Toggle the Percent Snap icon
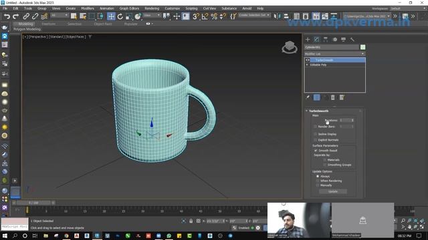This screenshot has height=240, width=428. pos(214,17)
